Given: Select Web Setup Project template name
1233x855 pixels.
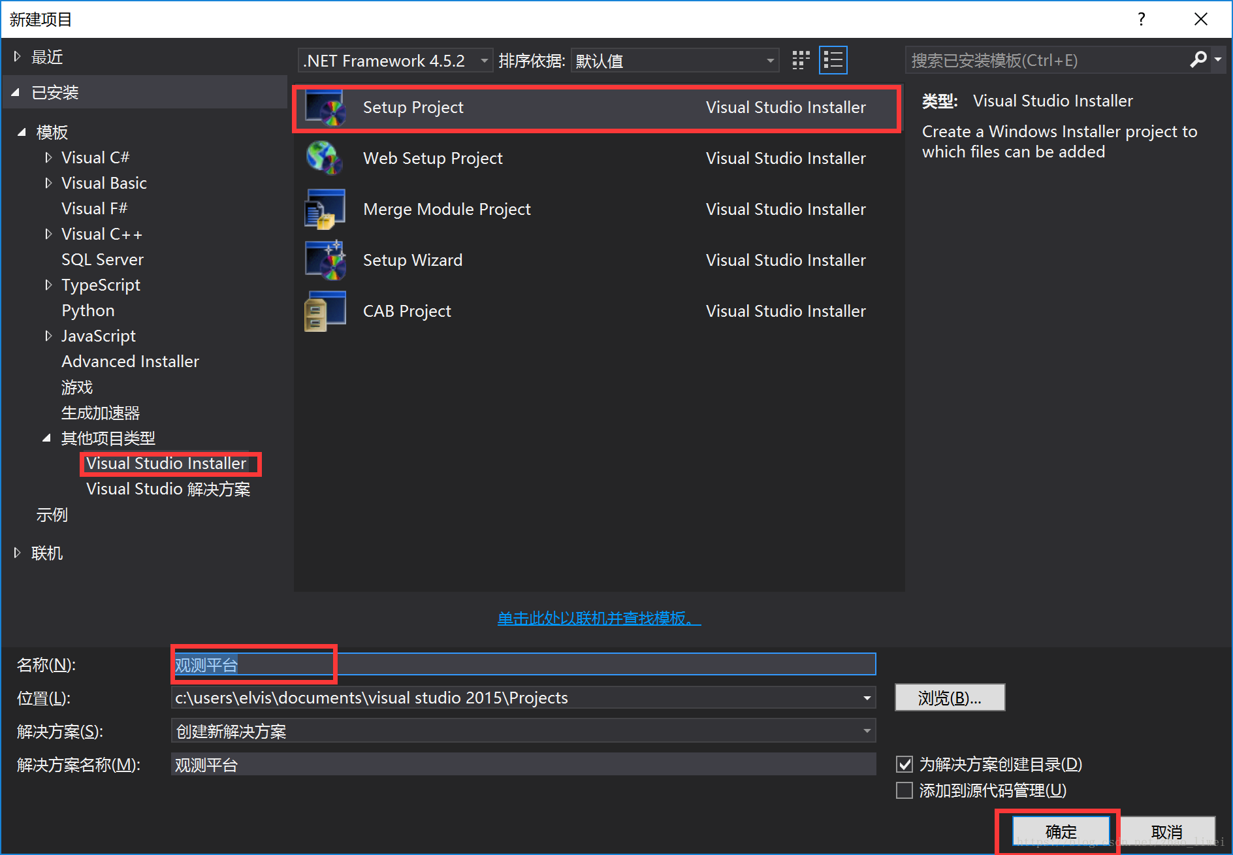Looking at the screenshot, I should (x=433, y=159).
